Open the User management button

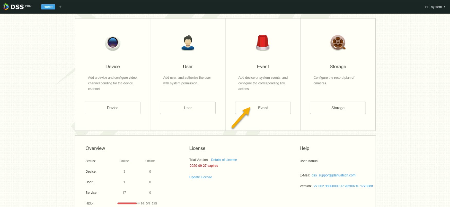[x=188, y=108]
